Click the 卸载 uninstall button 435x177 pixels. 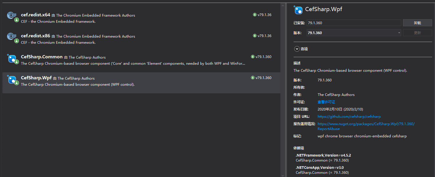417,22
